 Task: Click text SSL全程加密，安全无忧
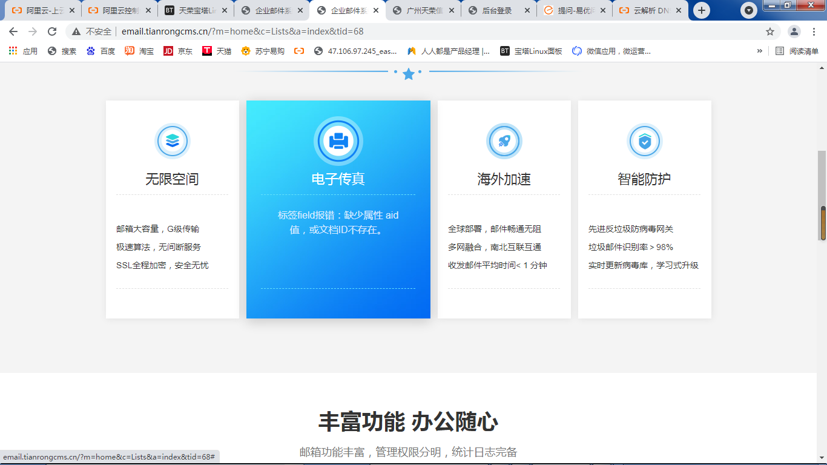pos(162,265)
